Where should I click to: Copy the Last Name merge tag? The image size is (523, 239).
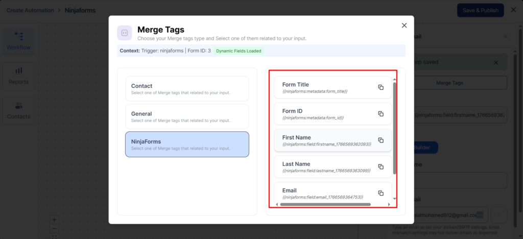coord(381,167)
